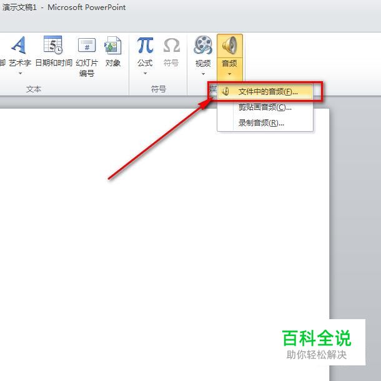Choose Audio from File (文件中的音频)
This screenshot has height=381, width=381.
point(265,92)
